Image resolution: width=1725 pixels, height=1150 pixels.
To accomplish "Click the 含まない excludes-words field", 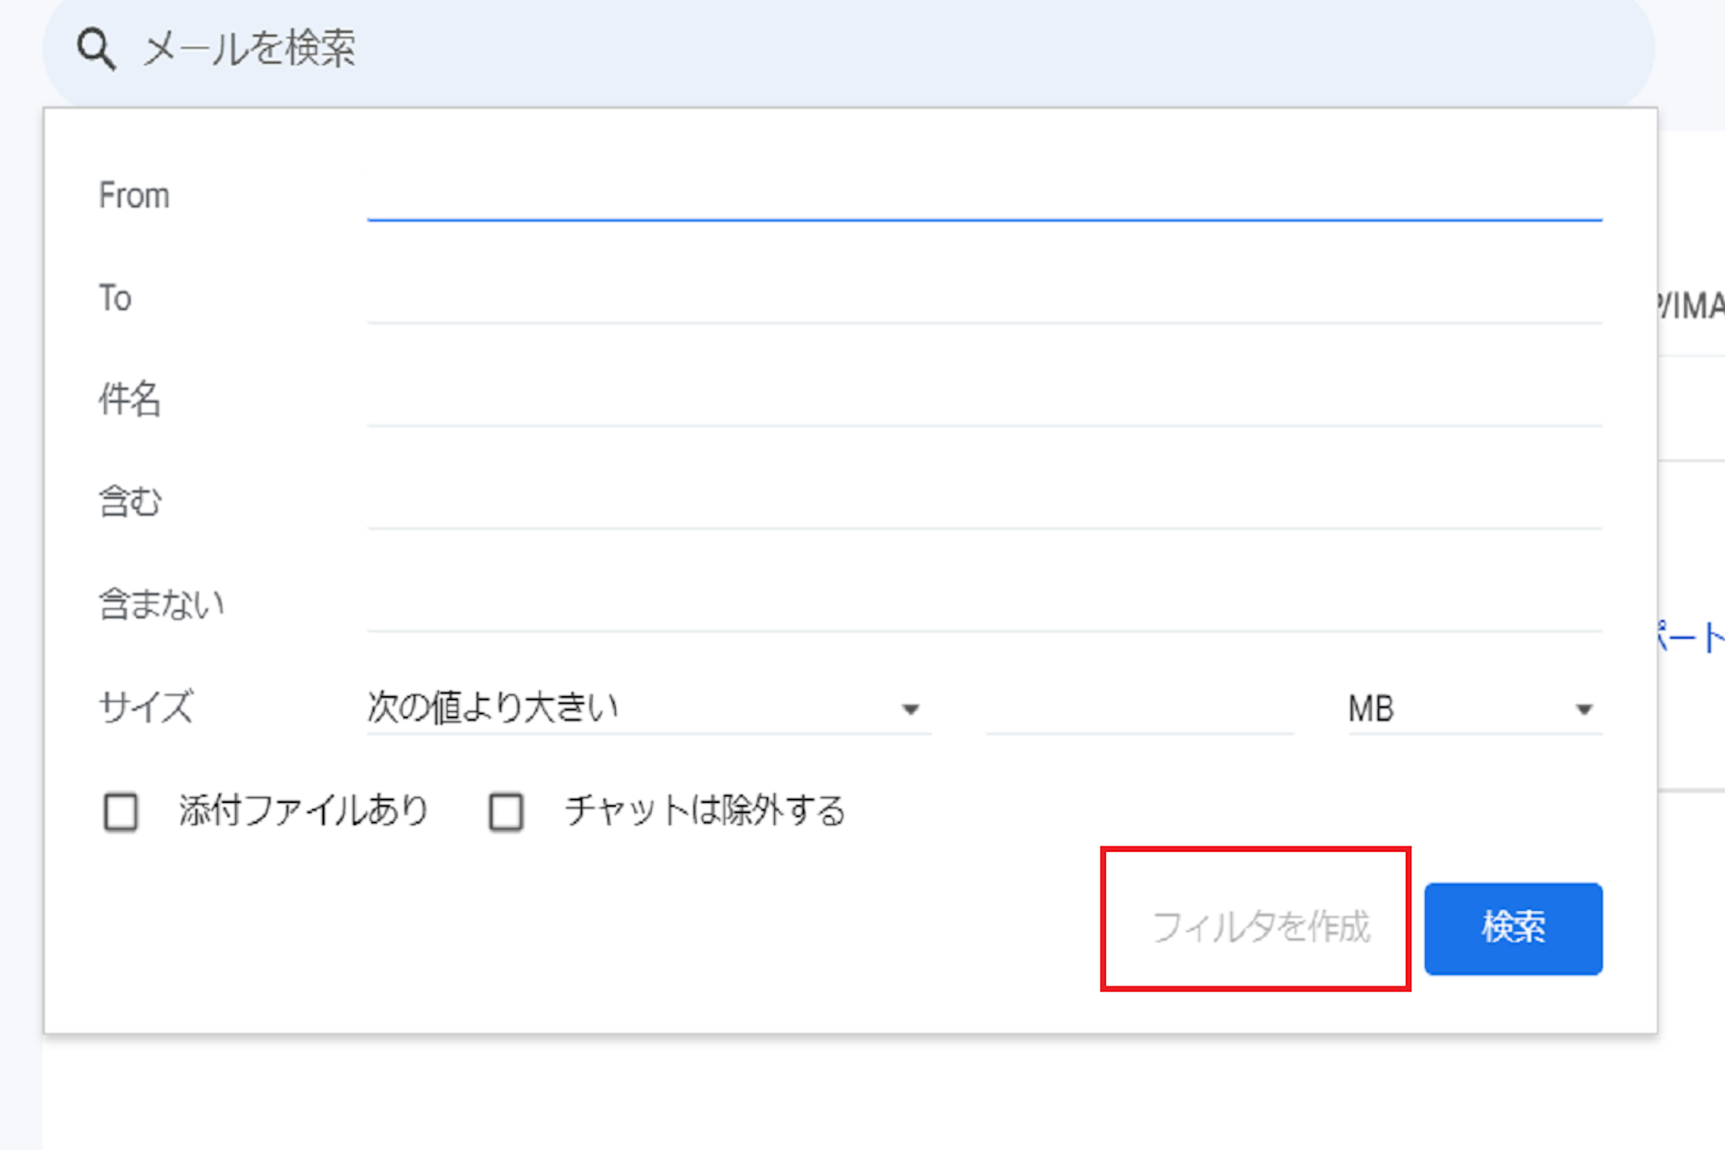I will tap(984, 607).
